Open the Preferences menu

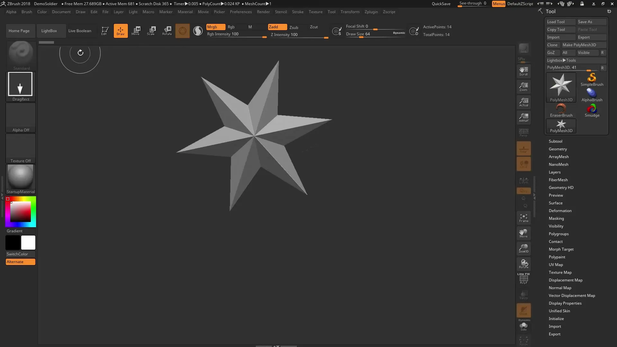(241, 12)
